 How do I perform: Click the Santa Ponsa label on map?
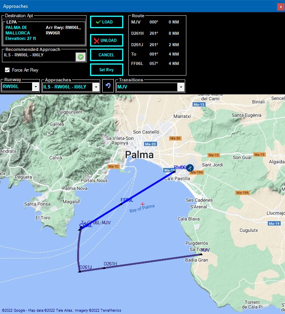[37, 204]
